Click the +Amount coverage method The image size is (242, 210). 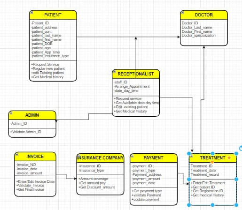click(94, 179)
